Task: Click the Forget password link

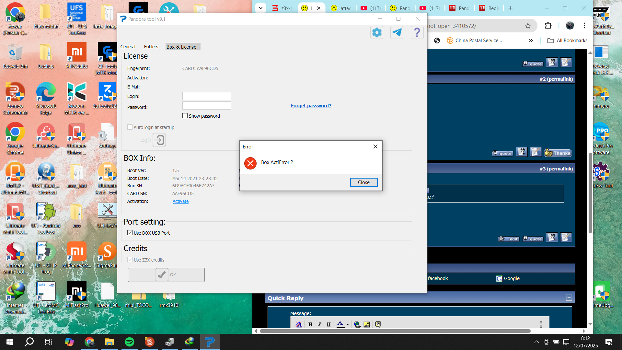Action: [x=311, y=106]
